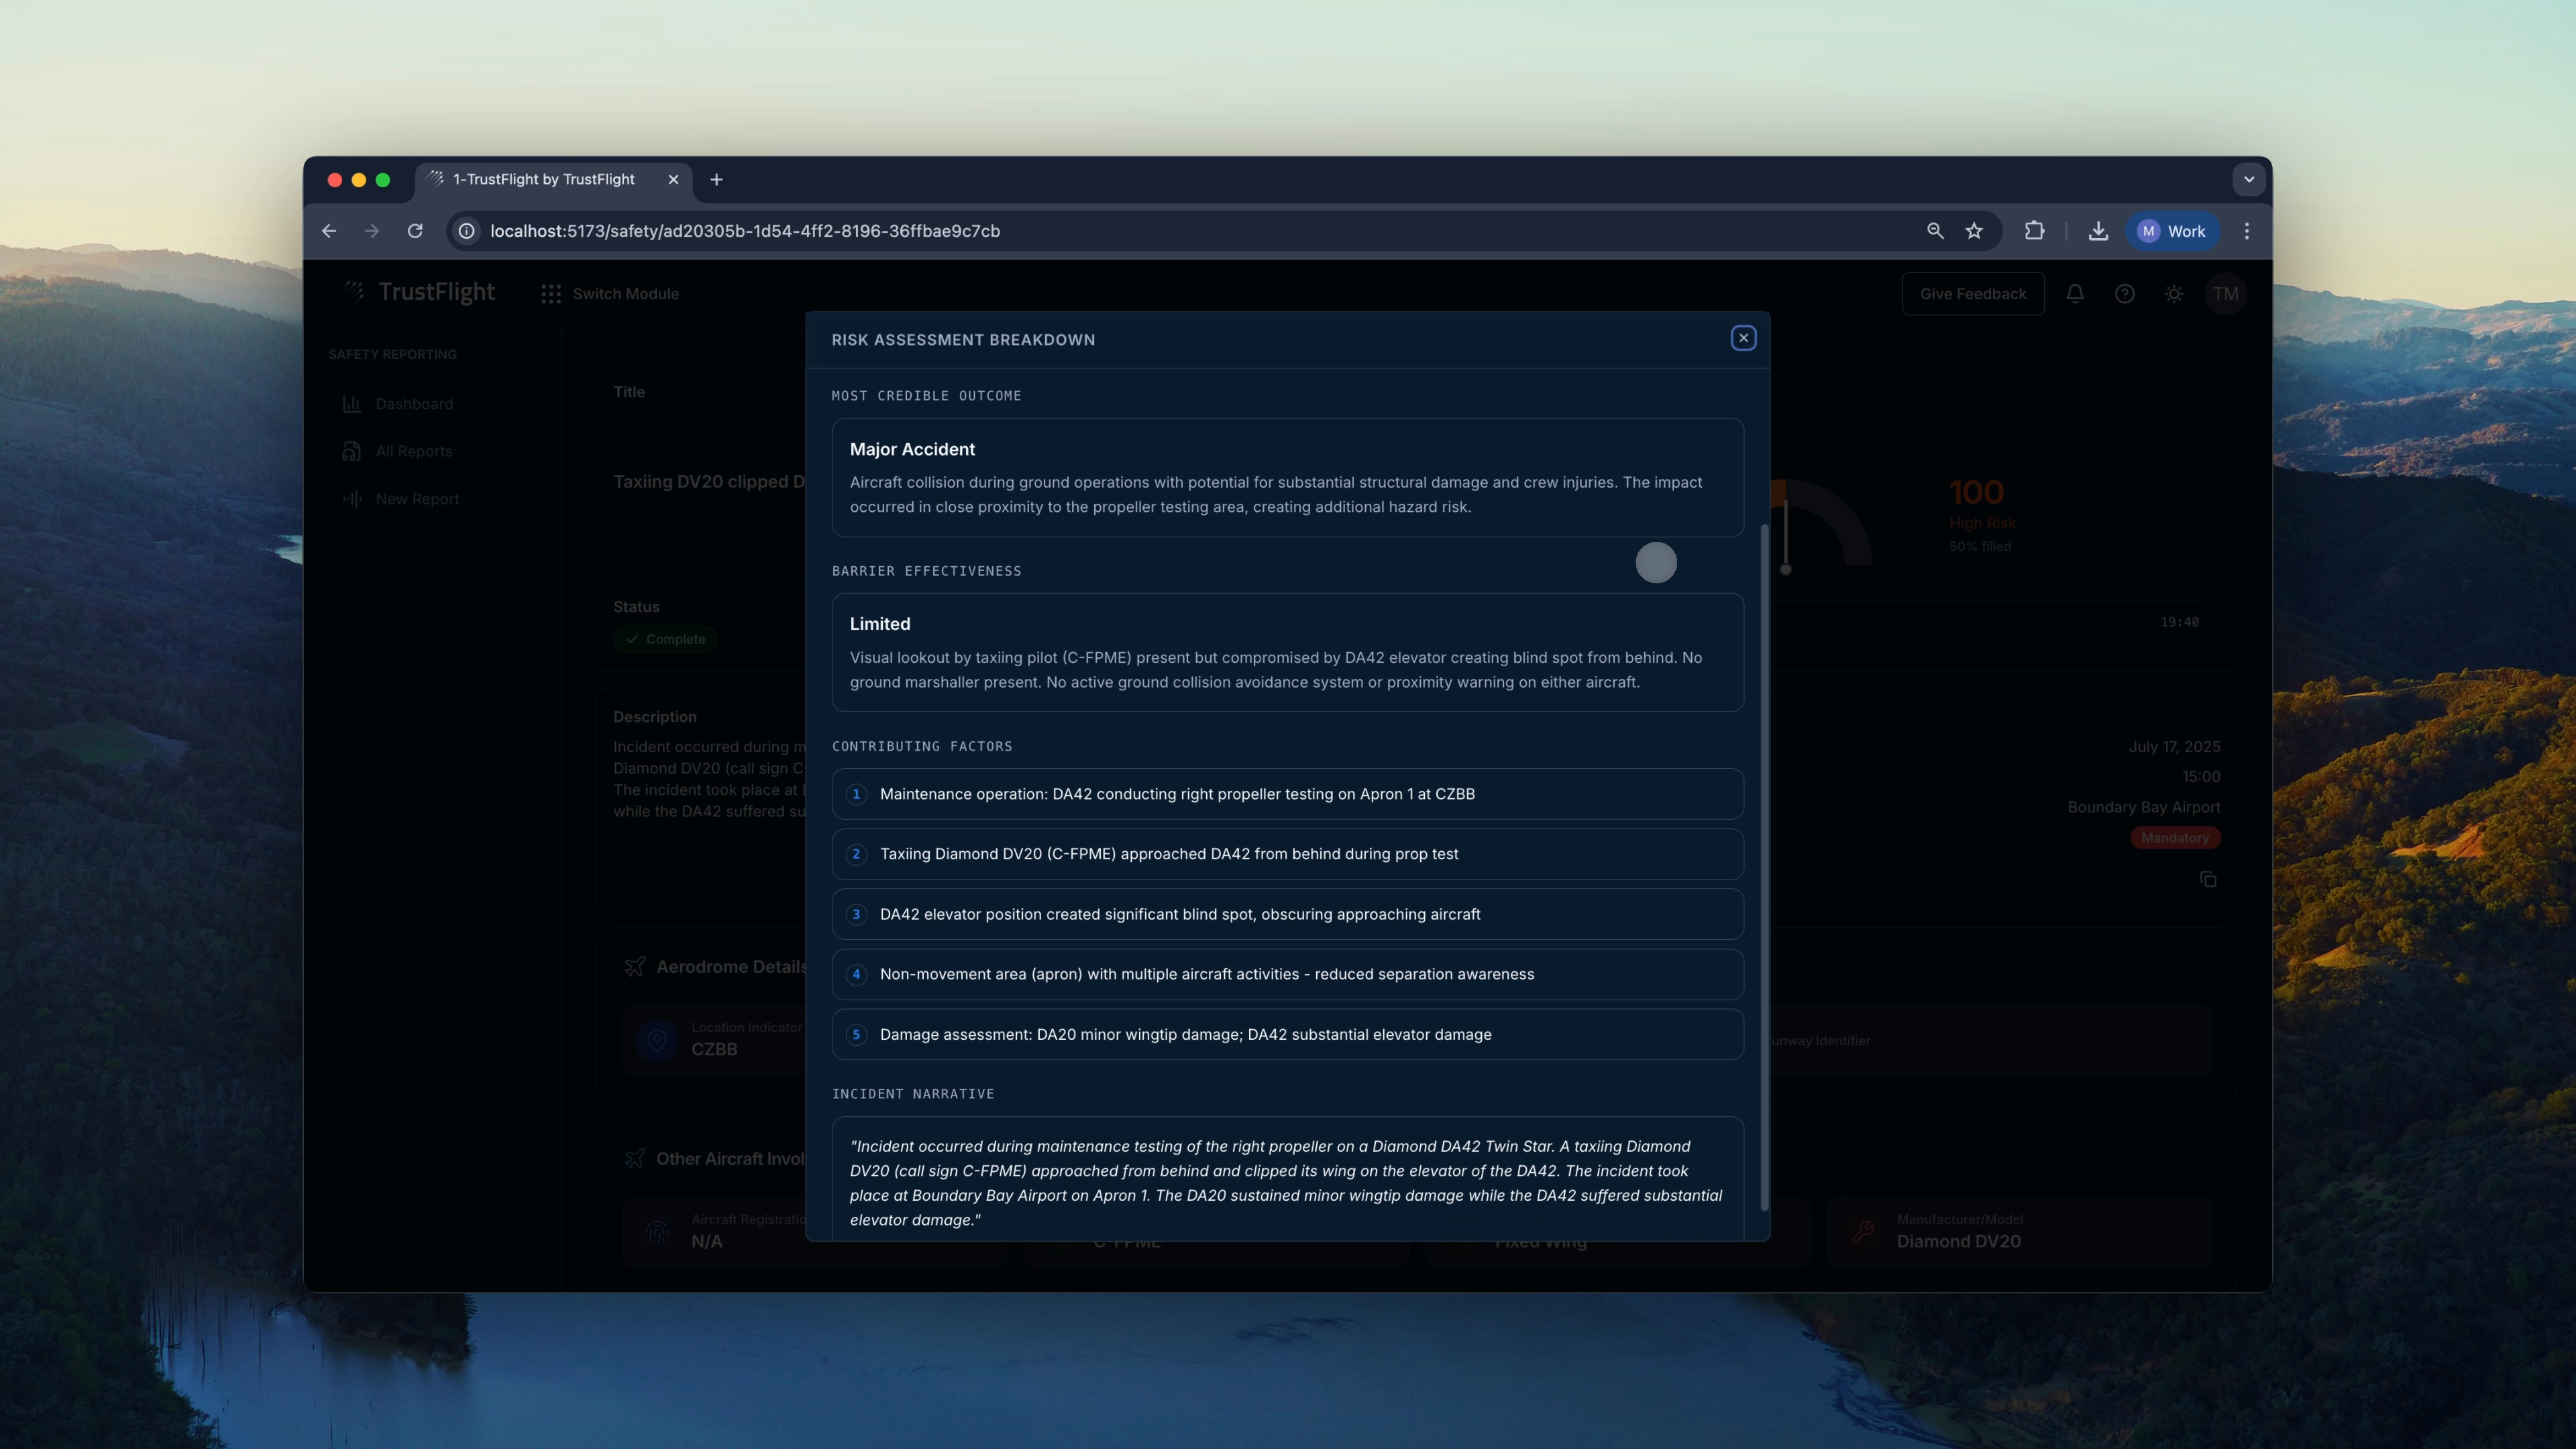
Task: Close the Risk Assessment Breakdown dialog
Action: (1743, 338)
